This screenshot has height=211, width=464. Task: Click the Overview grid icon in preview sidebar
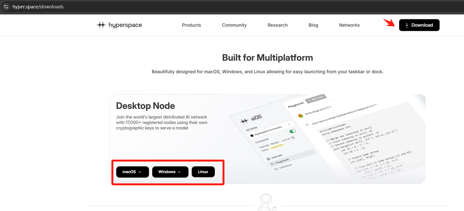[x=268, y=158]
